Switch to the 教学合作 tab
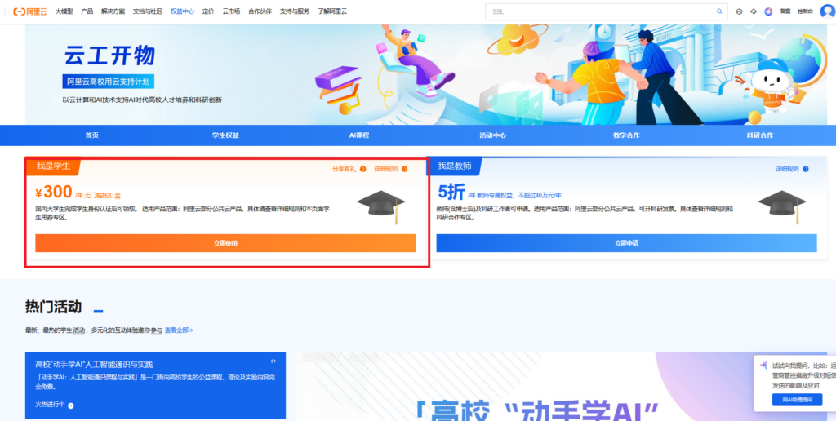The image size is (836, 421). pos(626,135)
